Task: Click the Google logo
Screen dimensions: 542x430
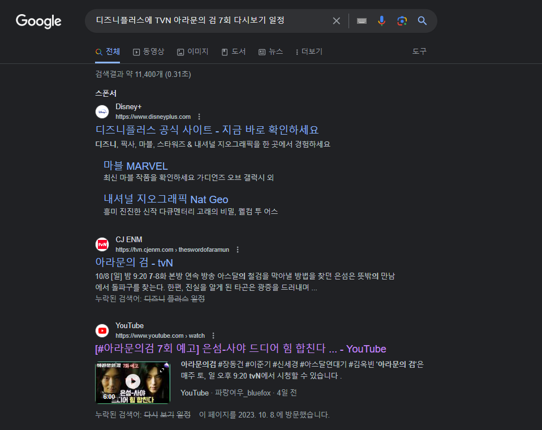Action: point(38,21)
